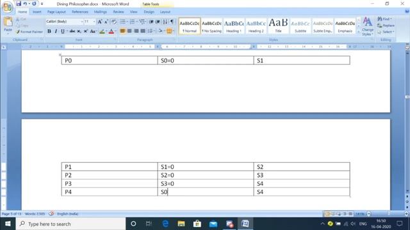This screenshot has height=230, width=410.
Task: Expand the font name dropdown
Action: pyautogui.click(x=81, y=22)
